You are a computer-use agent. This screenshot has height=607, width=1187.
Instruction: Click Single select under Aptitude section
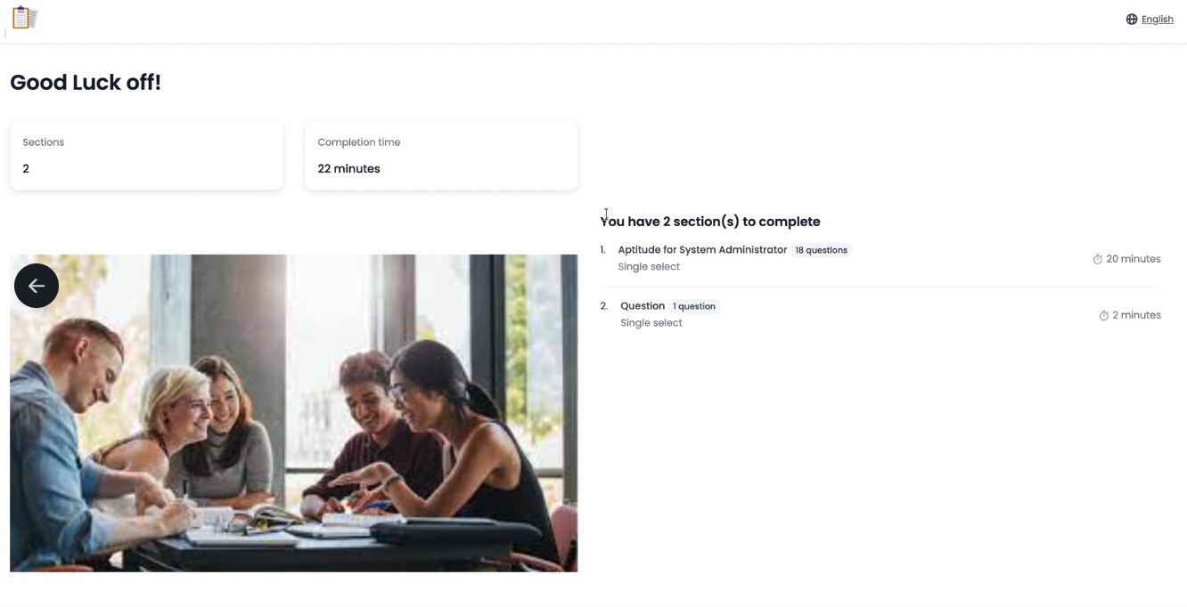click(649, 267)
